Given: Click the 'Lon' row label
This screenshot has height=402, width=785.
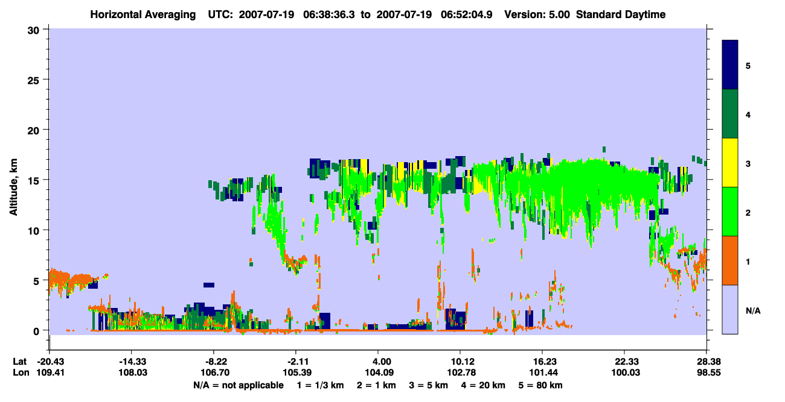Looking at the screenshot, I should pyautogui.click(x=21, y=373).
